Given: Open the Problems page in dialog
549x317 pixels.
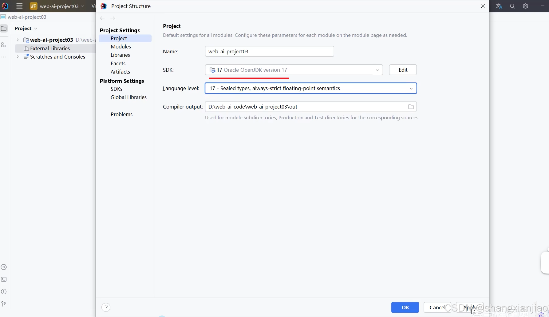Looking at the screenshot, I should pyautogui.click(x=121, y=114).
